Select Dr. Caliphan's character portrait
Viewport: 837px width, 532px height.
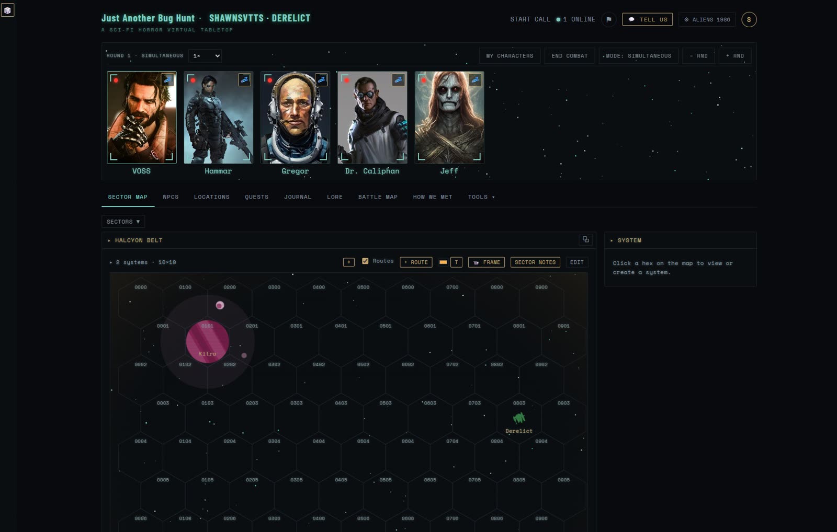[372, 118]
